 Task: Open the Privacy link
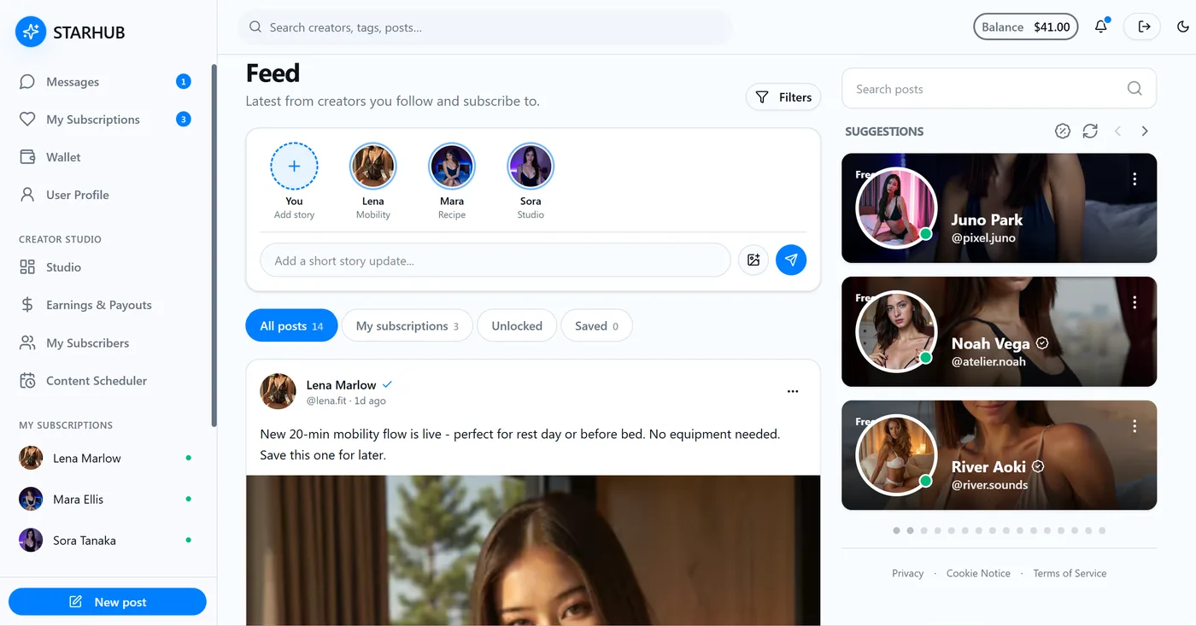click(908, 574)
